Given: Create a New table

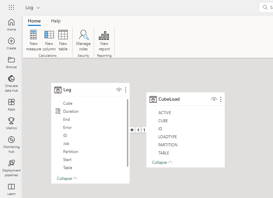Looking at the screenshot, I should (x=63, y=40).
